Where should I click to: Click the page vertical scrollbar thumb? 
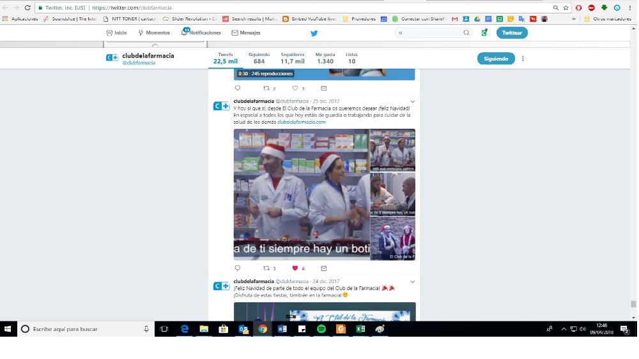point(633,304)
